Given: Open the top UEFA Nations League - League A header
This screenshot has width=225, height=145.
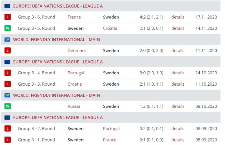Looking at the screenshot, I should [58, 6].
